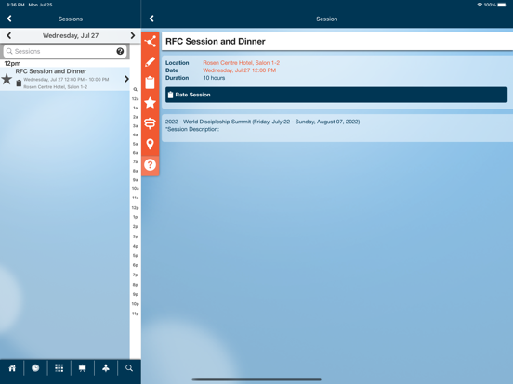The image size is (513, 384).
Task: Jump to 7a in time index
Action: click(x=135, y=161)
